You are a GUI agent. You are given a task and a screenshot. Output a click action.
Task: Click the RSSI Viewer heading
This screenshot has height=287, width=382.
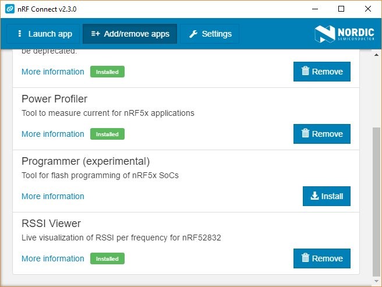pos(51,224)
